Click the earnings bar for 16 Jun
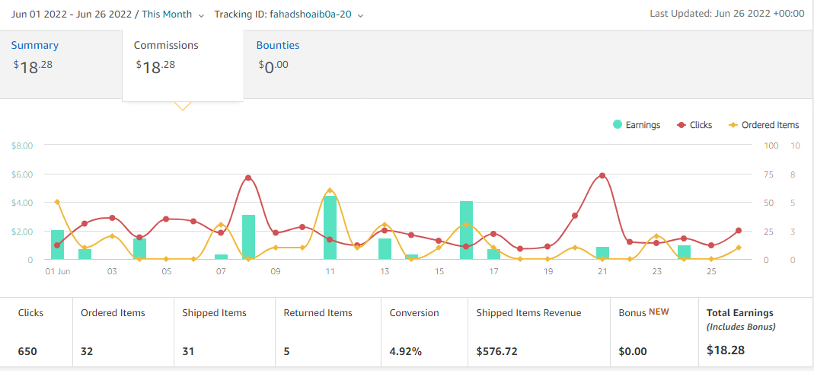The width and height of the screenshot is (814, 371). (466, 230)
